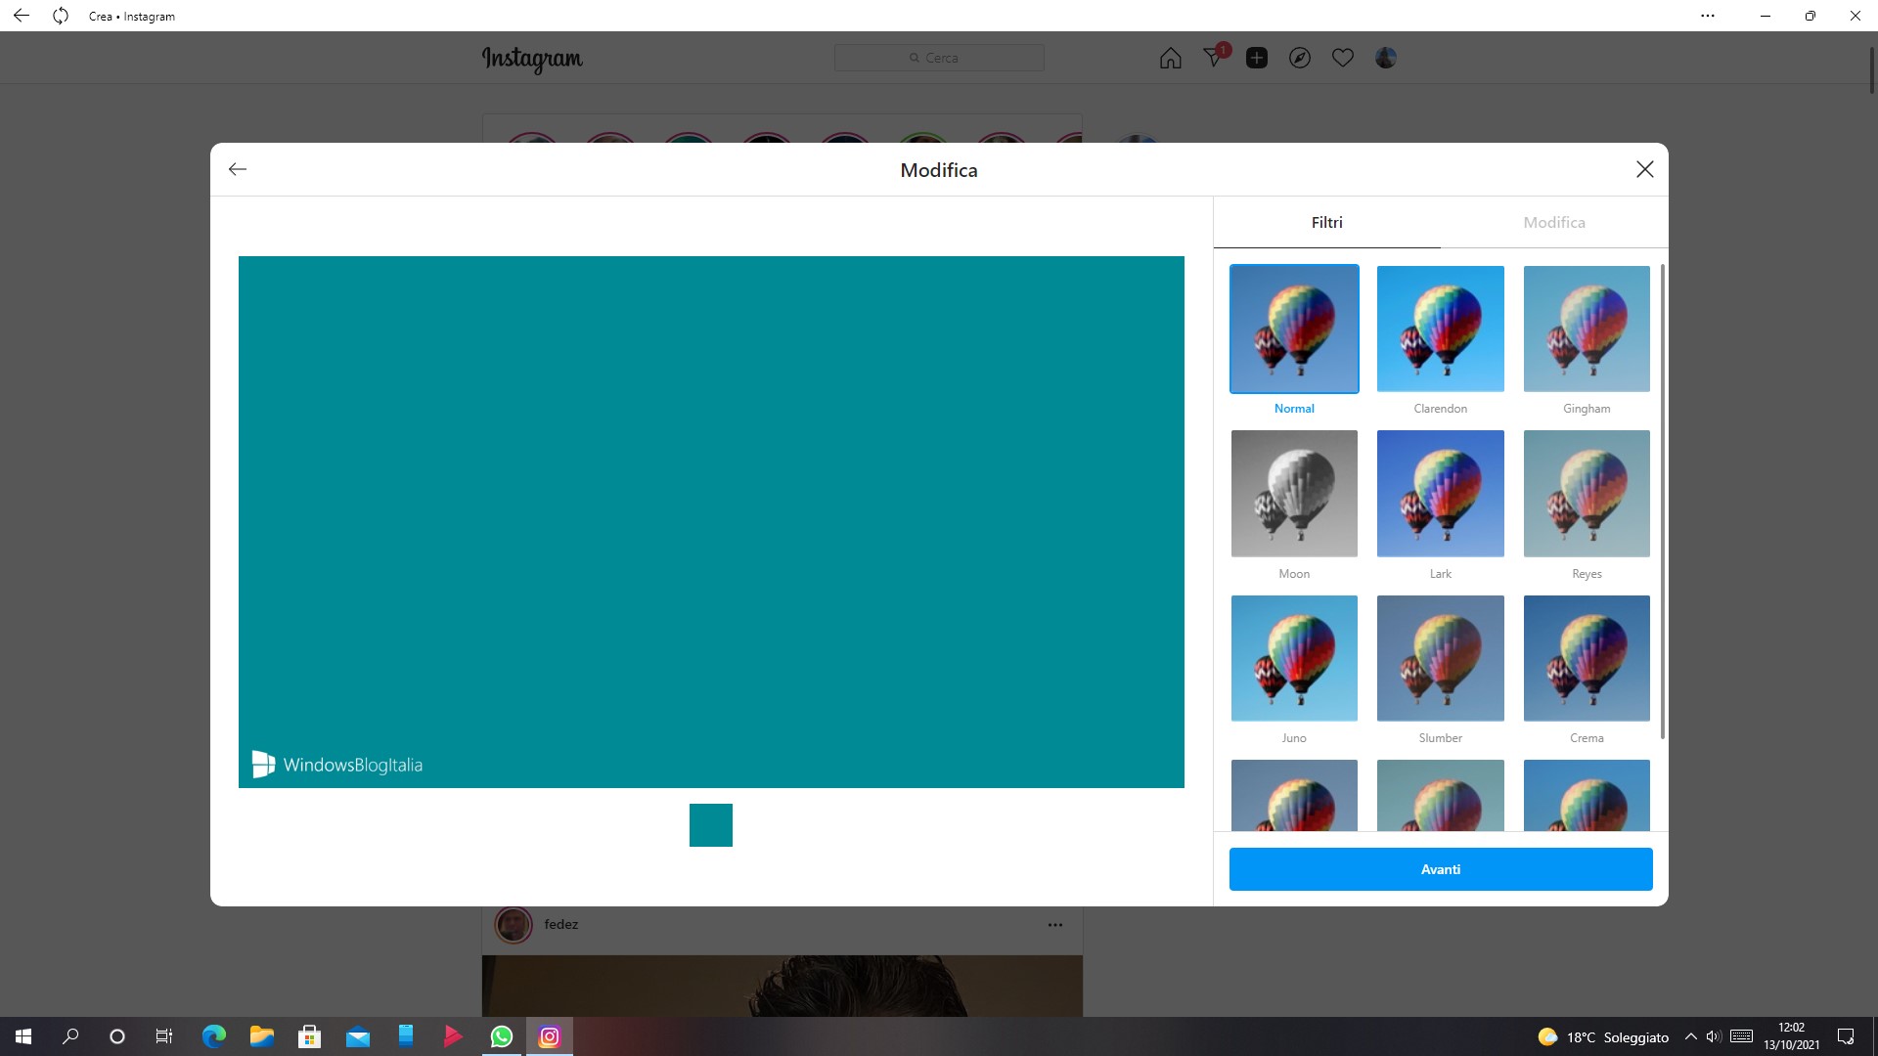Click the app window back arrow
1878x1056 pixels.
tap(21, 16)
